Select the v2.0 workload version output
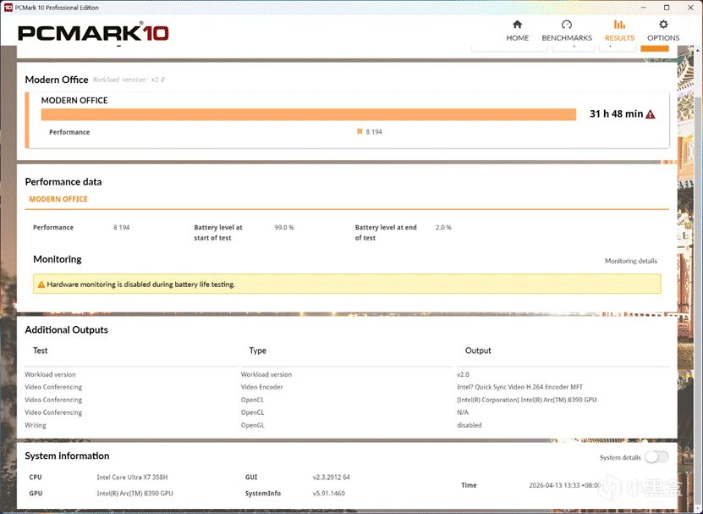The height and width of the screenshot is (514, 703). [463, 374]
